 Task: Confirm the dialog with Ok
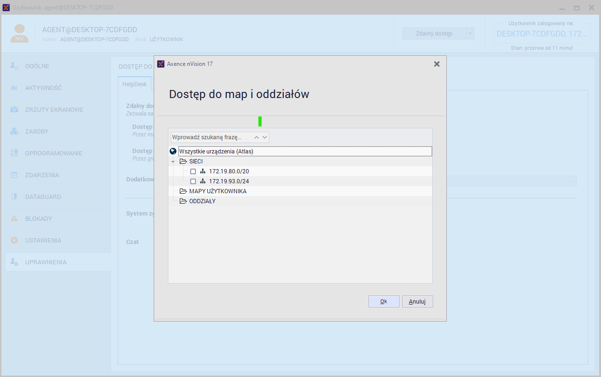click(x=384, y=301)
